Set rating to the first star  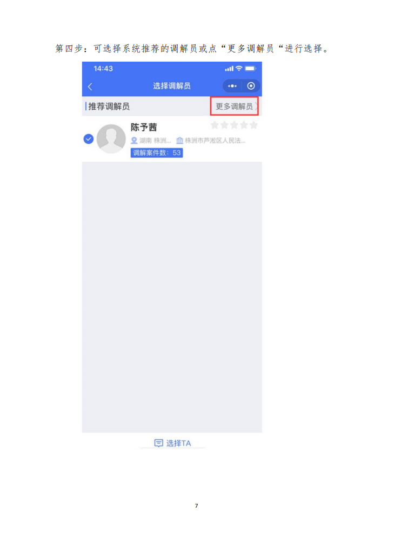click(x=215, y=125)
